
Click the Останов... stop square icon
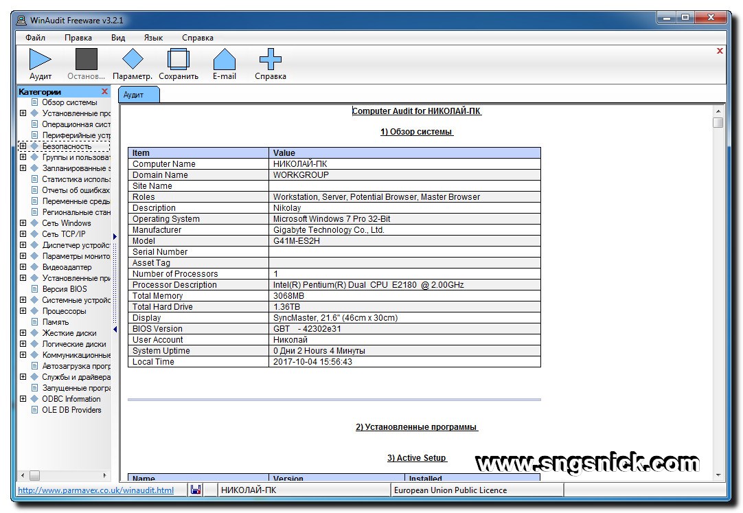click(x=87, y=59)
